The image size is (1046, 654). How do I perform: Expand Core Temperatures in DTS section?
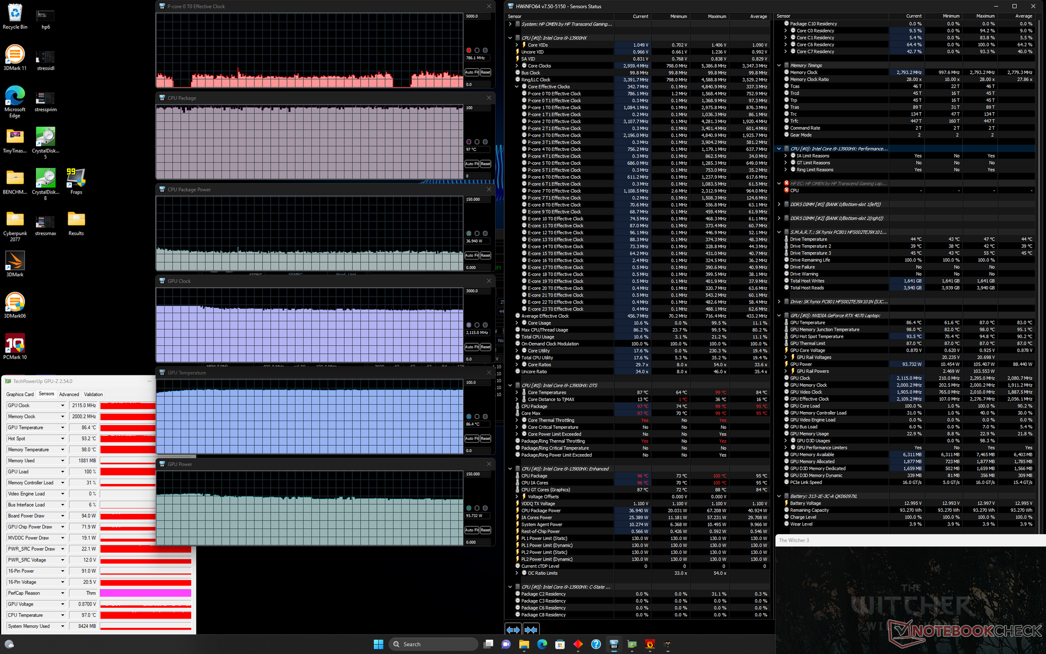coord(516,392)
